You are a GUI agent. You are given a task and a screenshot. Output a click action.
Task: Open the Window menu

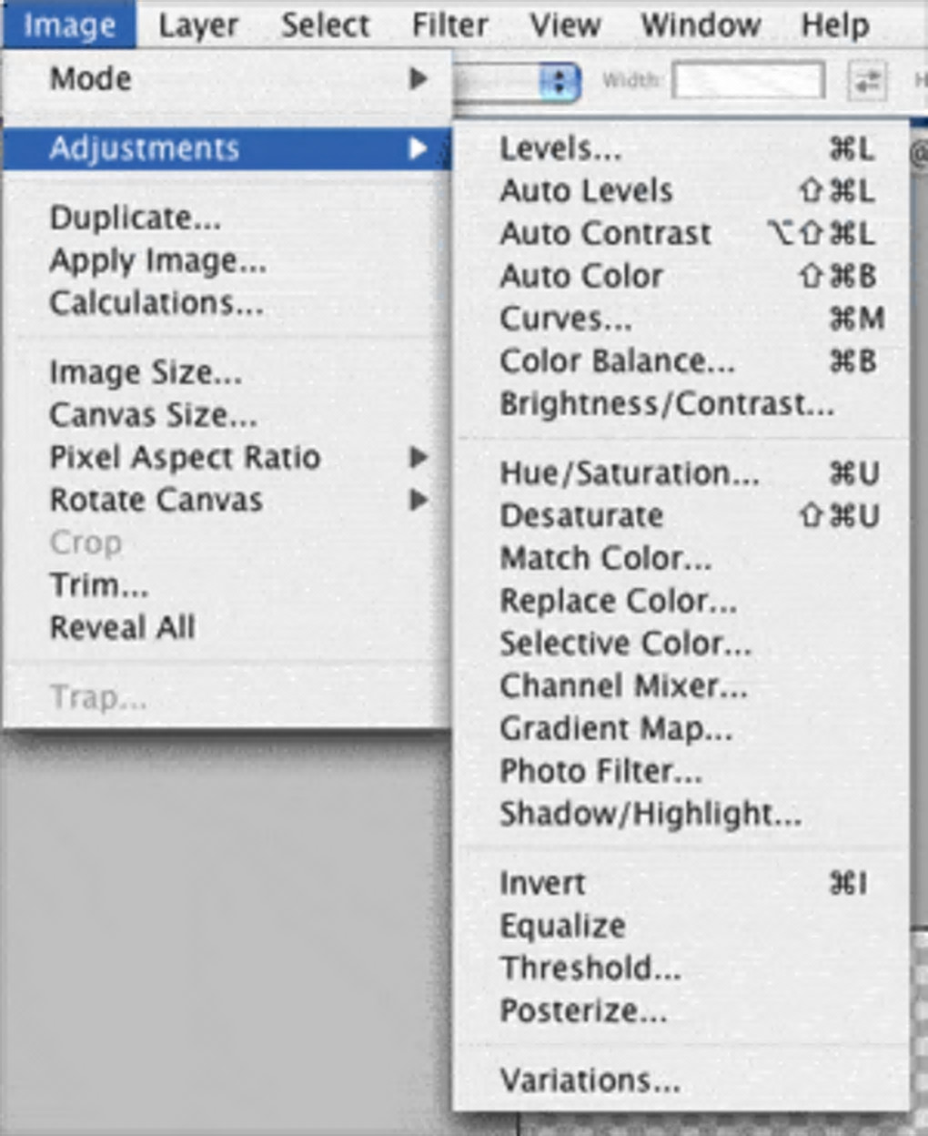[701, 25]
